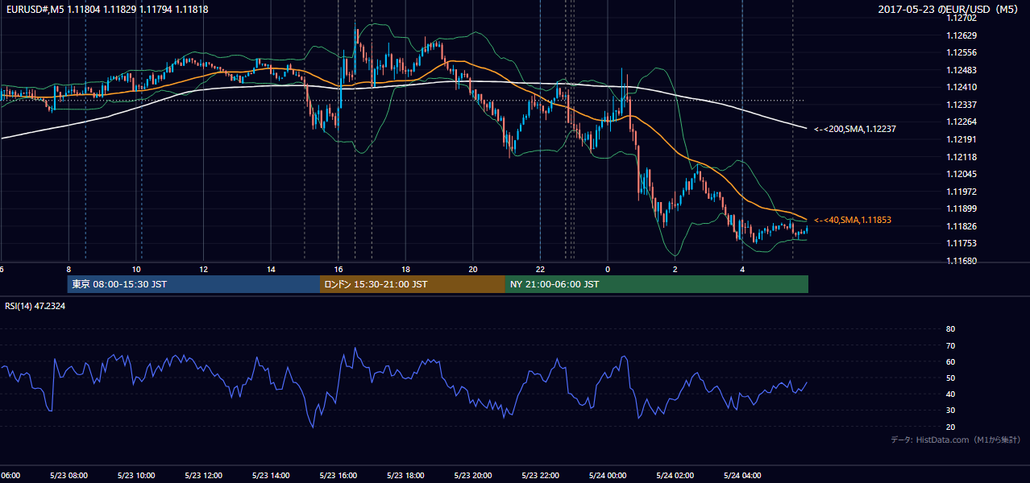Select the NY 21:00-06:00 JST session bar
1030x483 pixels.
(657, 284)
